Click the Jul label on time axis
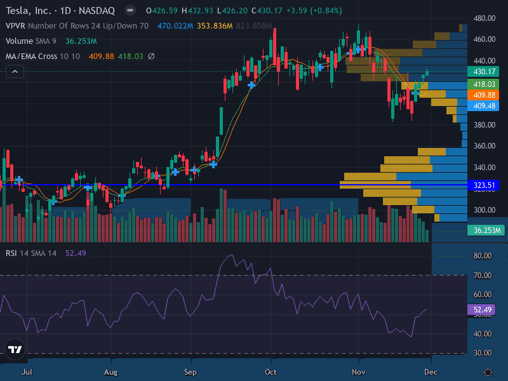This screenshot has width=508, height=381. tap(27, 372)
